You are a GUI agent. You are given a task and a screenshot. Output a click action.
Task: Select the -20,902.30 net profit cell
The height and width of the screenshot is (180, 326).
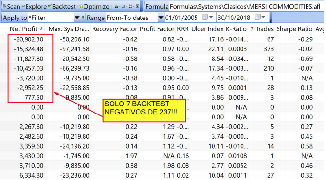tap(28, 39)
